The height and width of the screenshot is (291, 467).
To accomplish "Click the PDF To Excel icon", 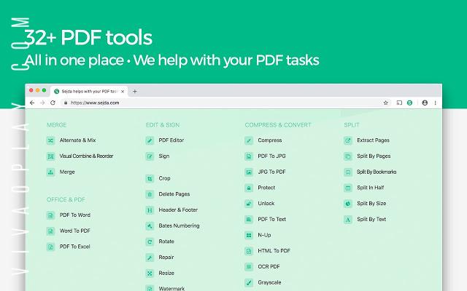I will 50,247.
